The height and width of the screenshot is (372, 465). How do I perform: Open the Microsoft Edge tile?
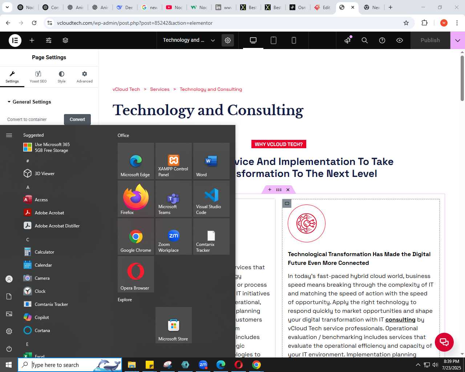point(136,161)
